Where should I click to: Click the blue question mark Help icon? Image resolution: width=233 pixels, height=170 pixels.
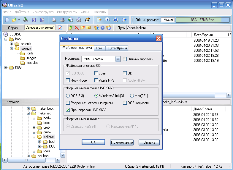pyautogui.click(x=116, y=20)
